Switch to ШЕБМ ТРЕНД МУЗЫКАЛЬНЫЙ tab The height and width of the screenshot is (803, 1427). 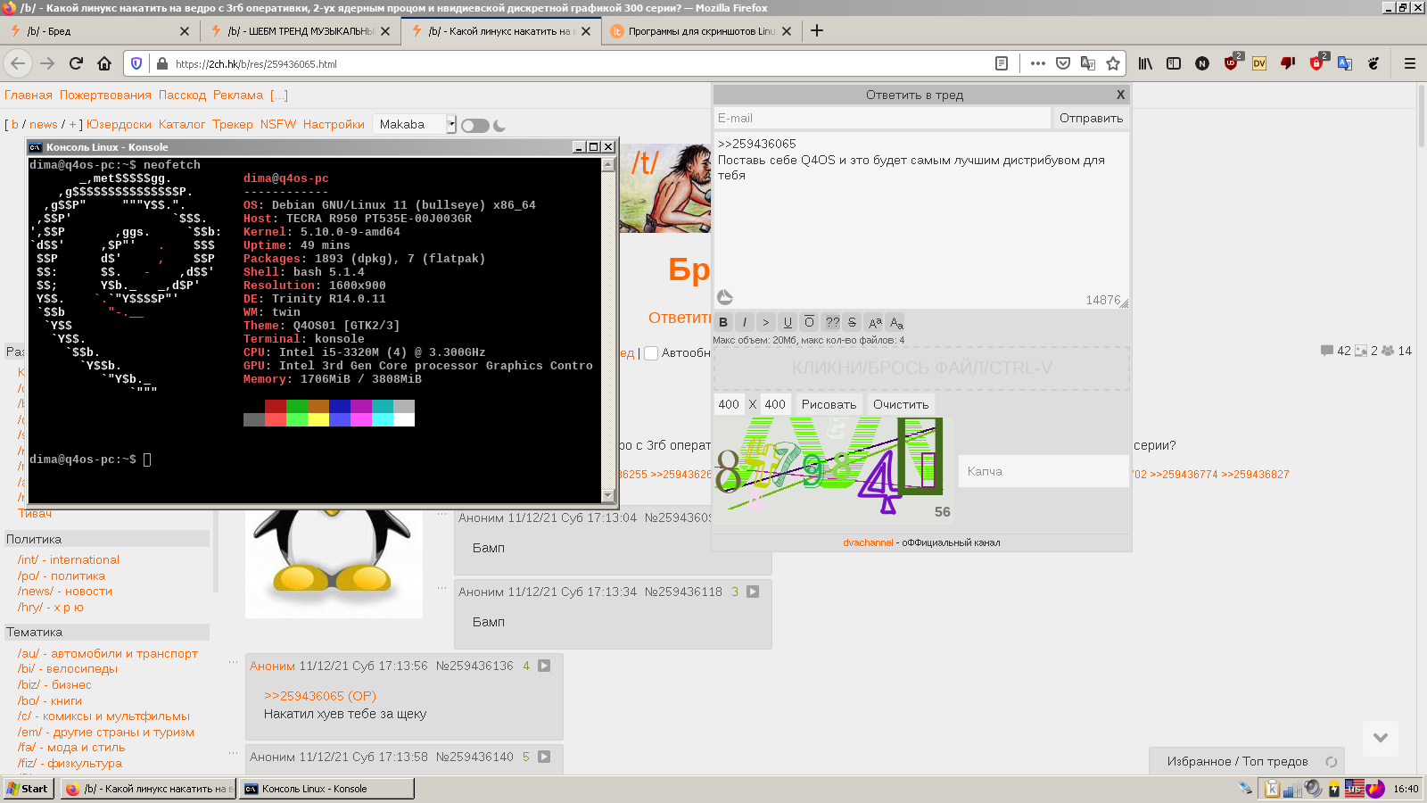point(301,30)
